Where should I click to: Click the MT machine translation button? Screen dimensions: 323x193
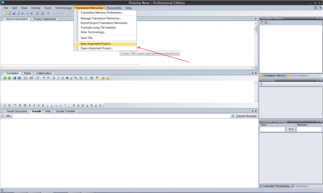click(32, 78)
